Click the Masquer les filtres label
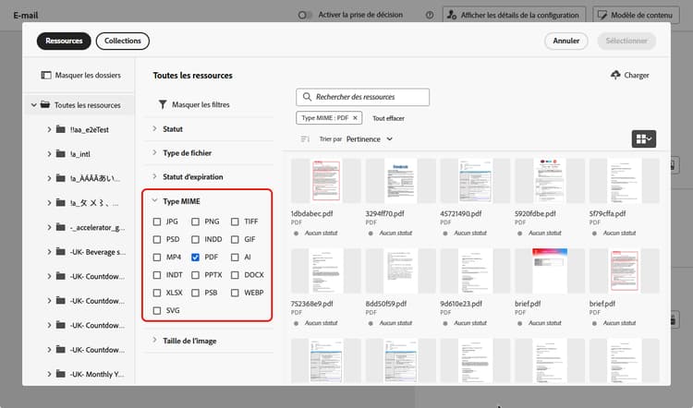The width and height of the screenshot is (693, 408). 201,104
